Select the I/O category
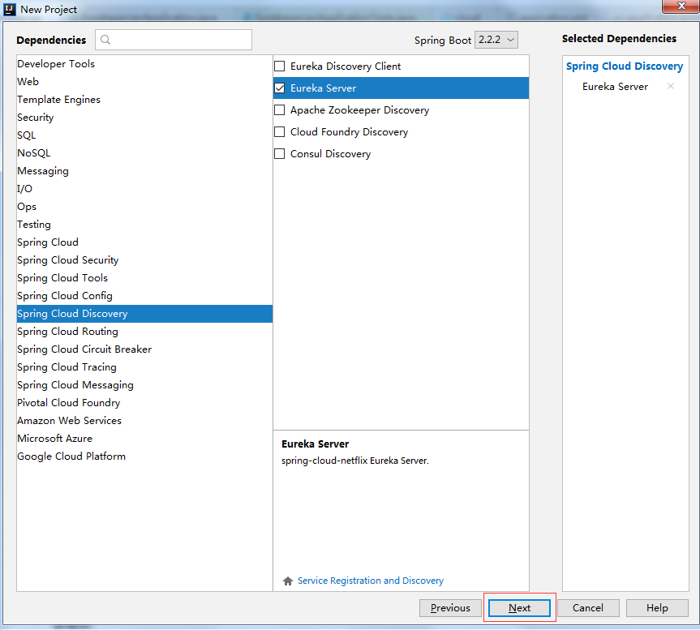This screenshot has height=630, width=700. [x=144, y=189]
